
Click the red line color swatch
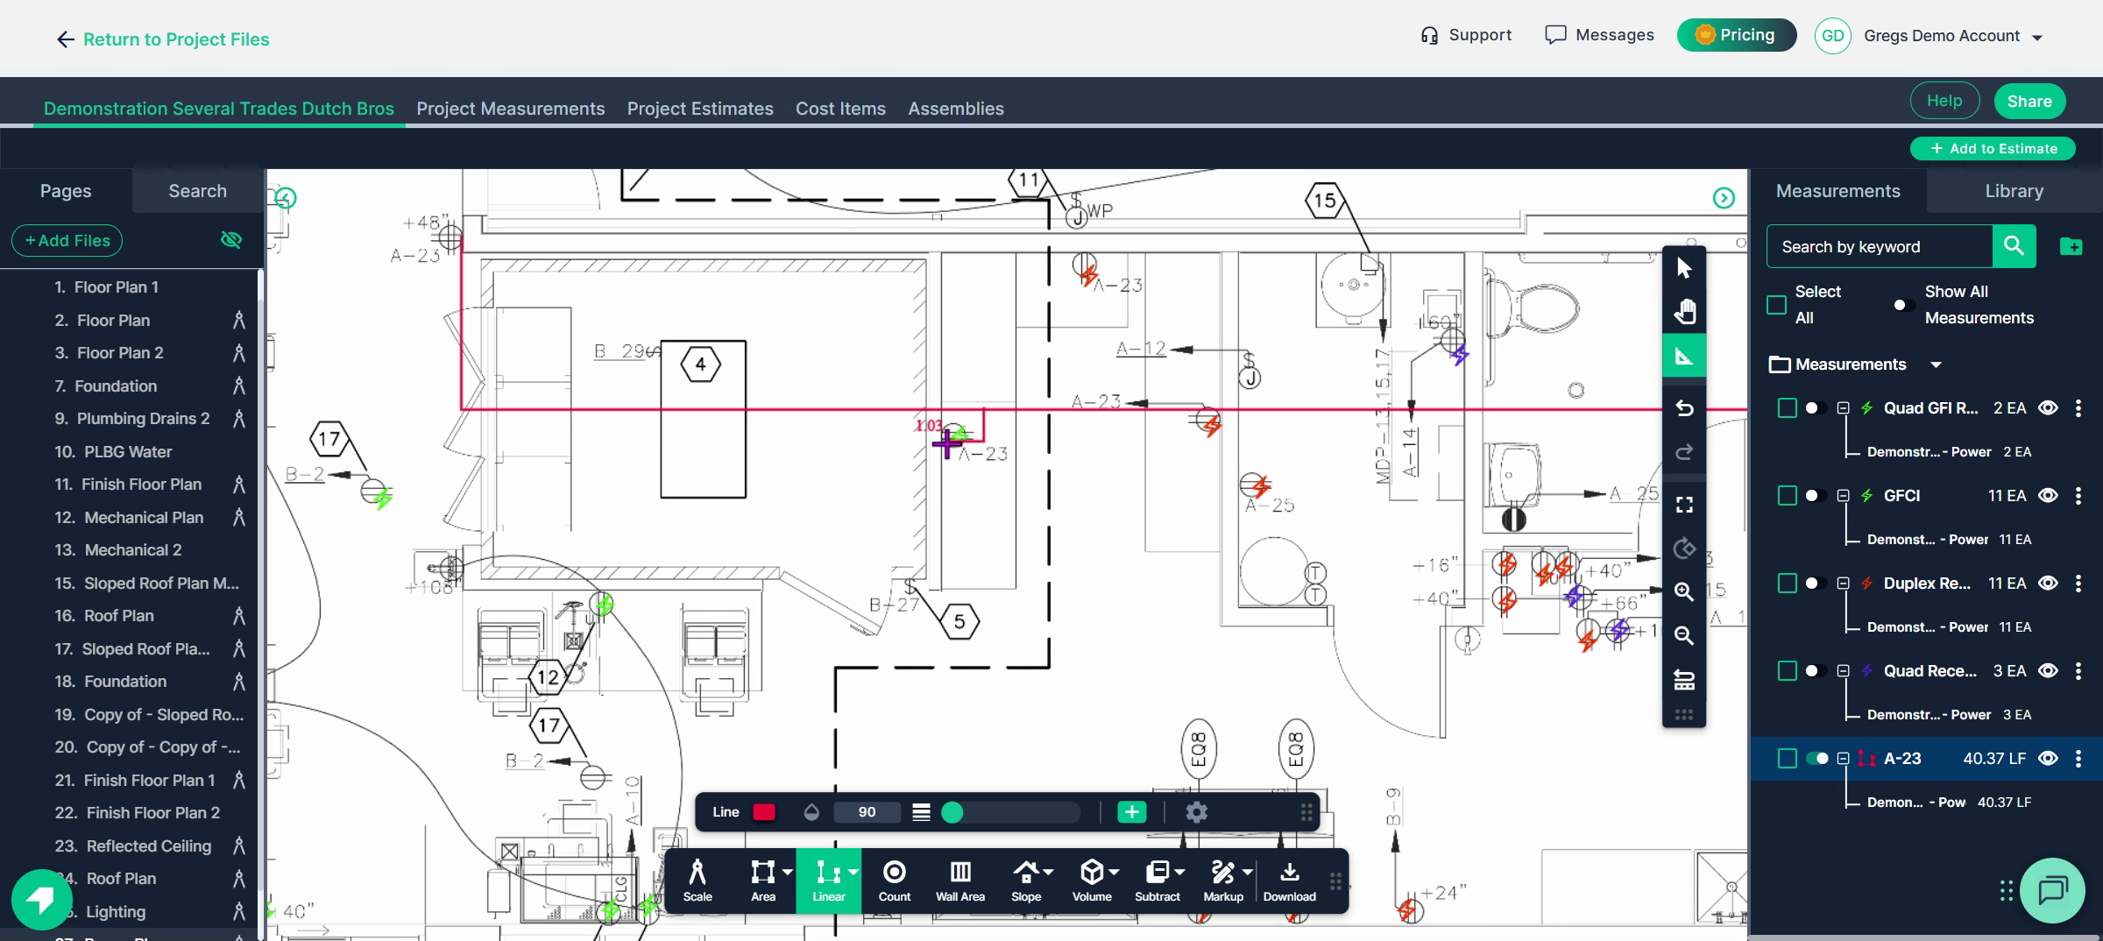tap(764, 812)
